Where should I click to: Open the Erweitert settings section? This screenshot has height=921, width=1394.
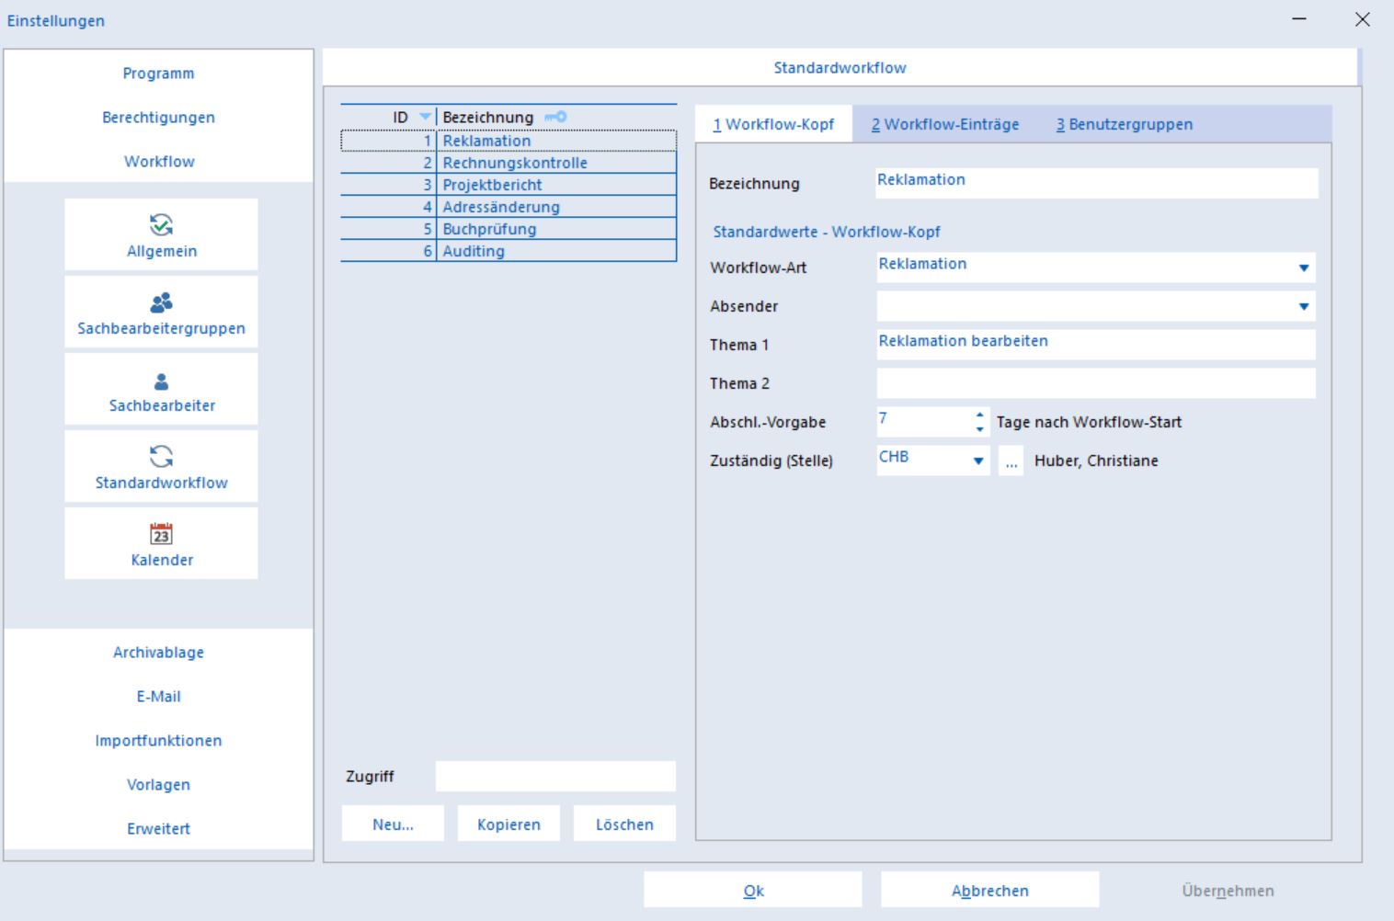click(158, 829)
